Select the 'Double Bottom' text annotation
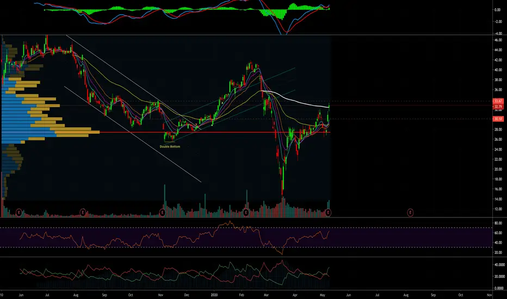The image size is (507, 299). [x=170, y=146]
